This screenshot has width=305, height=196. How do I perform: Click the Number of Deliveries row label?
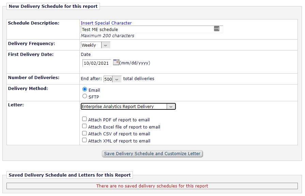(x=33, y=77)
